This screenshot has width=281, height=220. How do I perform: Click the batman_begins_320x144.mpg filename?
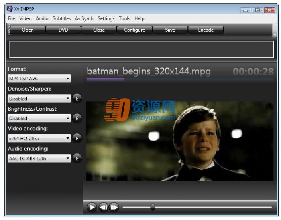149,72
